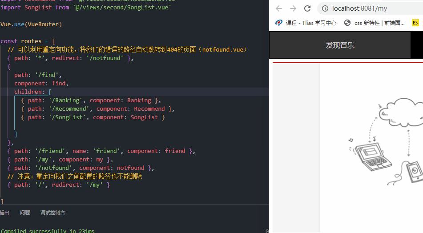
Task: Switch to the 调试控制台 panel tab
Action: click(52, 213)
